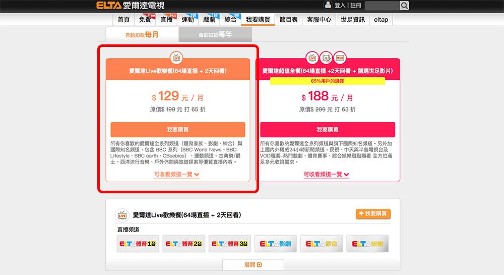
Task: Expand 可收看頻道一覽 under the 188 plan
Action: (x=326, y=174)
